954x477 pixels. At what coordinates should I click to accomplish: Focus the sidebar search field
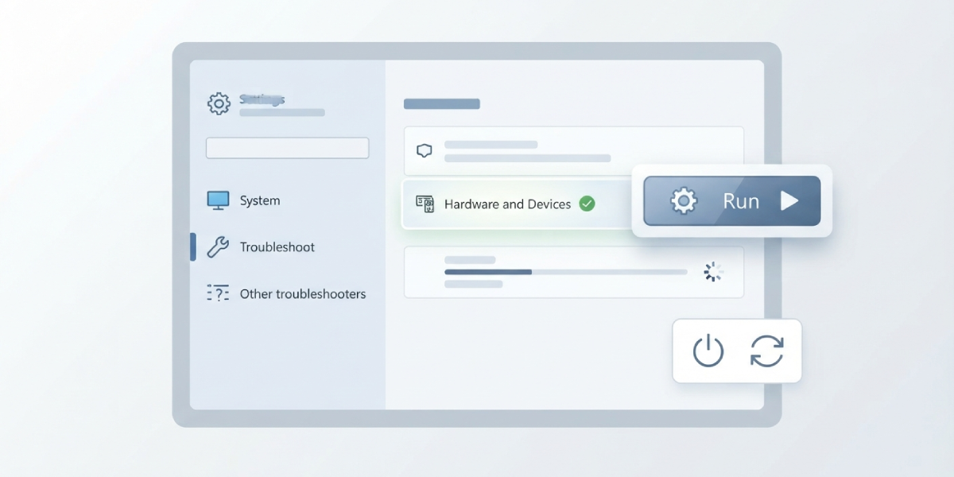coord(287,148)
